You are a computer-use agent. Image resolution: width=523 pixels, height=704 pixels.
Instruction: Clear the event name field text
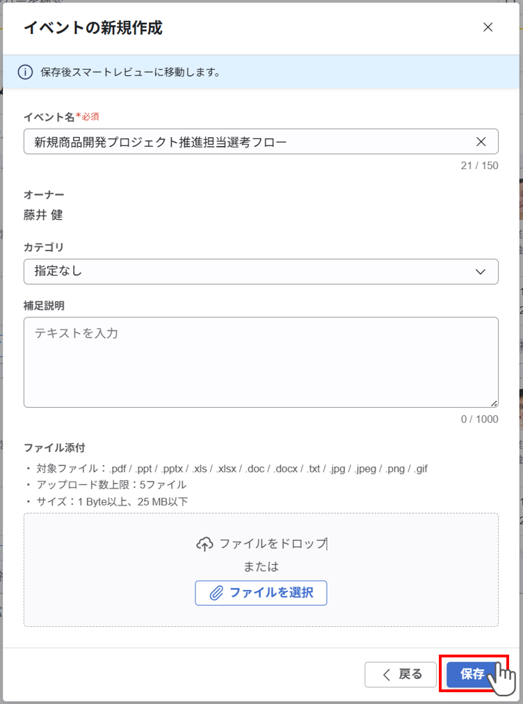(481, 142)
